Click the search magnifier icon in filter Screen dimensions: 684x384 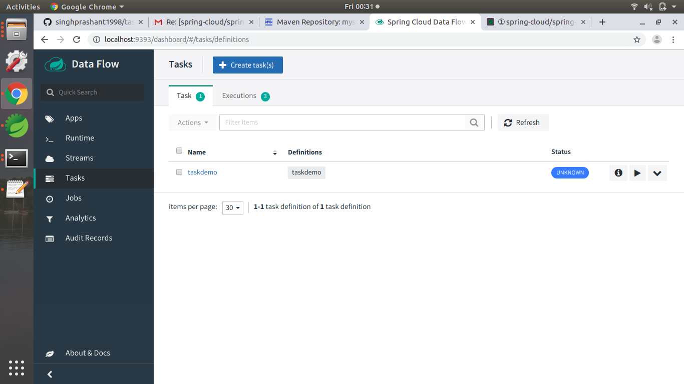click(474, 122)
